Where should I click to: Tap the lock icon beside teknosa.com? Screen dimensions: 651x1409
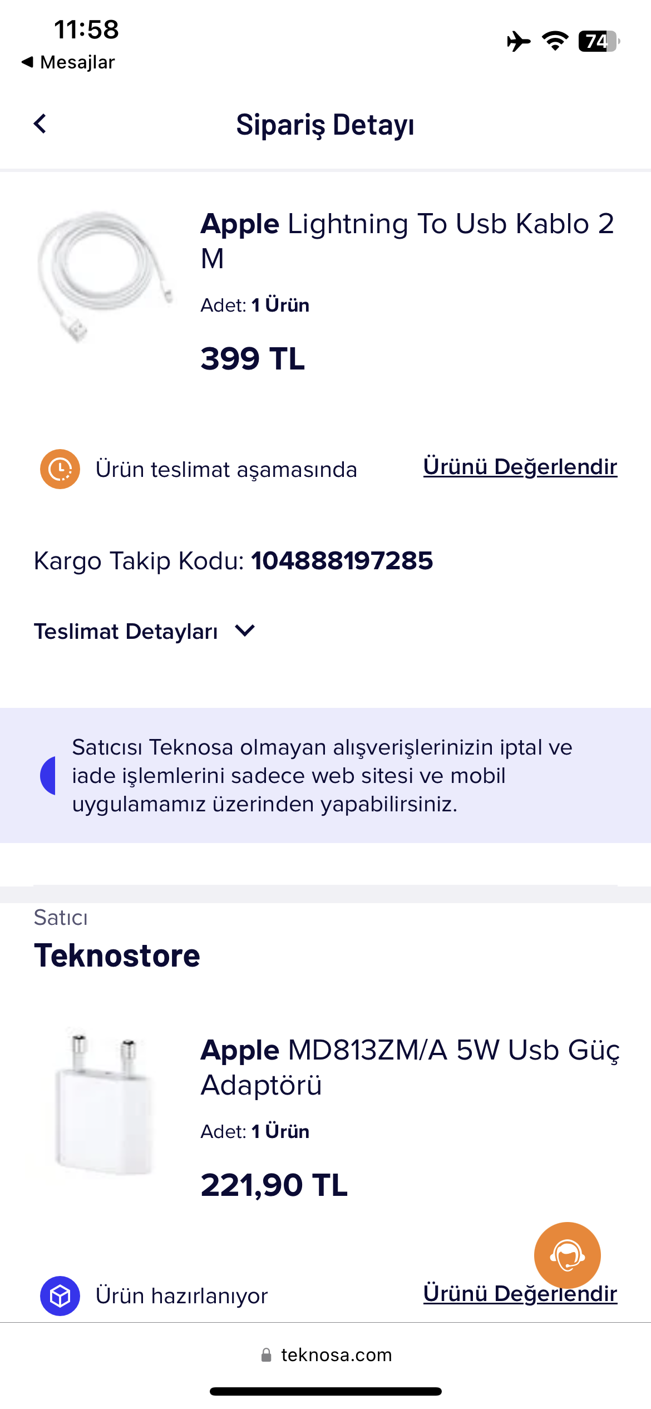click(x=266, y=1354)
